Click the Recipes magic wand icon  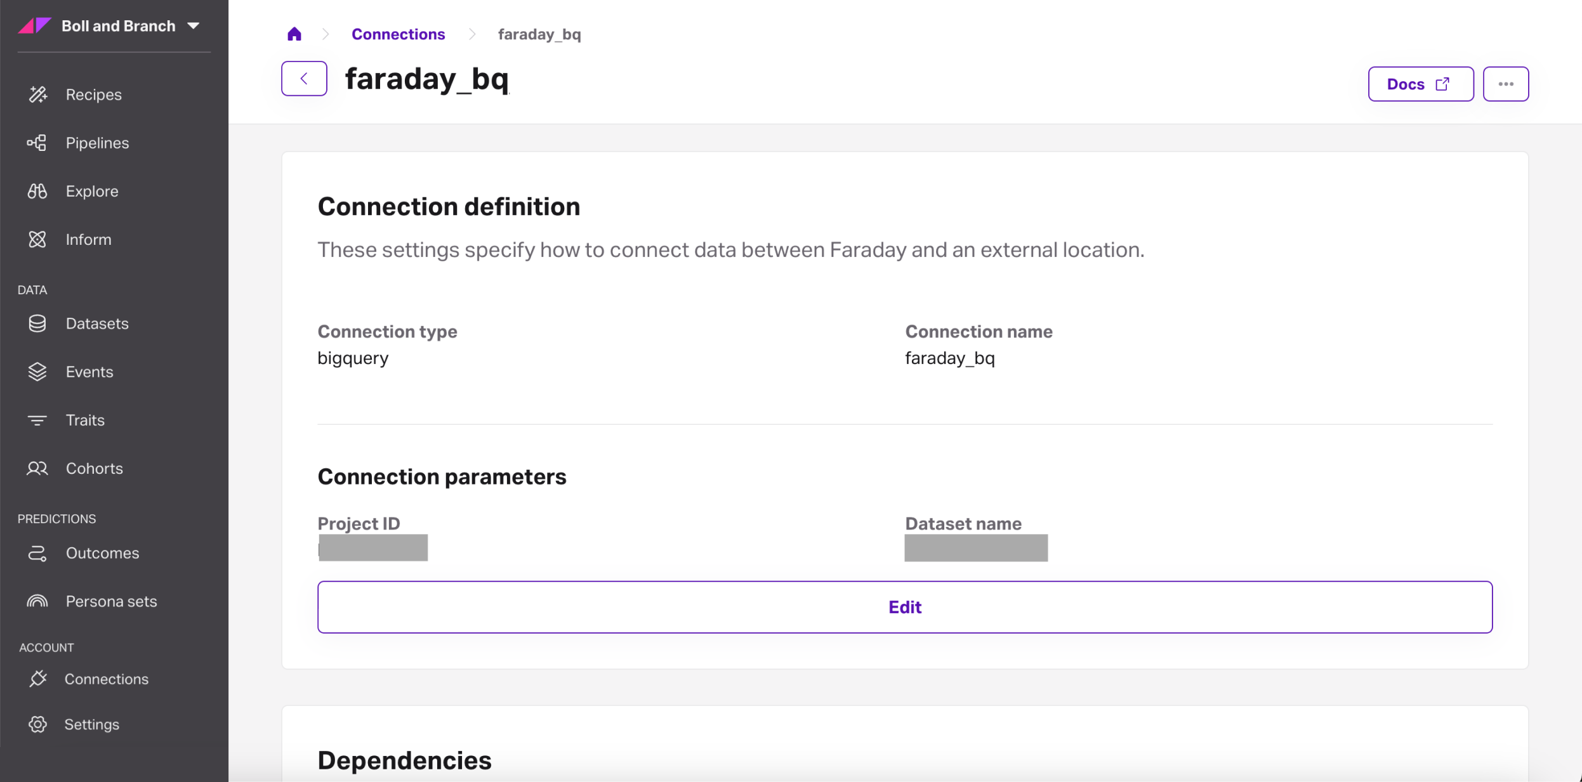(x=37, y=94)
